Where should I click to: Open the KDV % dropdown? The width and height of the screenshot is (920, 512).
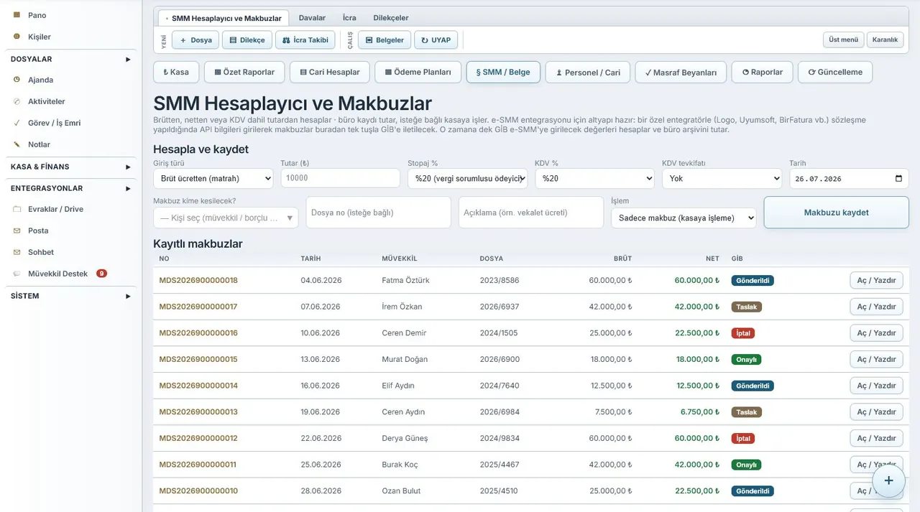click(x=595, y=179)
